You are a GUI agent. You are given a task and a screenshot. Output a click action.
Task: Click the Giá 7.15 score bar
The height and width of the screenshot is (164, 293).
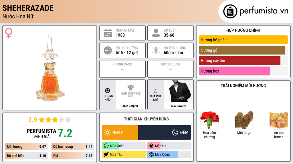point(73,156)
